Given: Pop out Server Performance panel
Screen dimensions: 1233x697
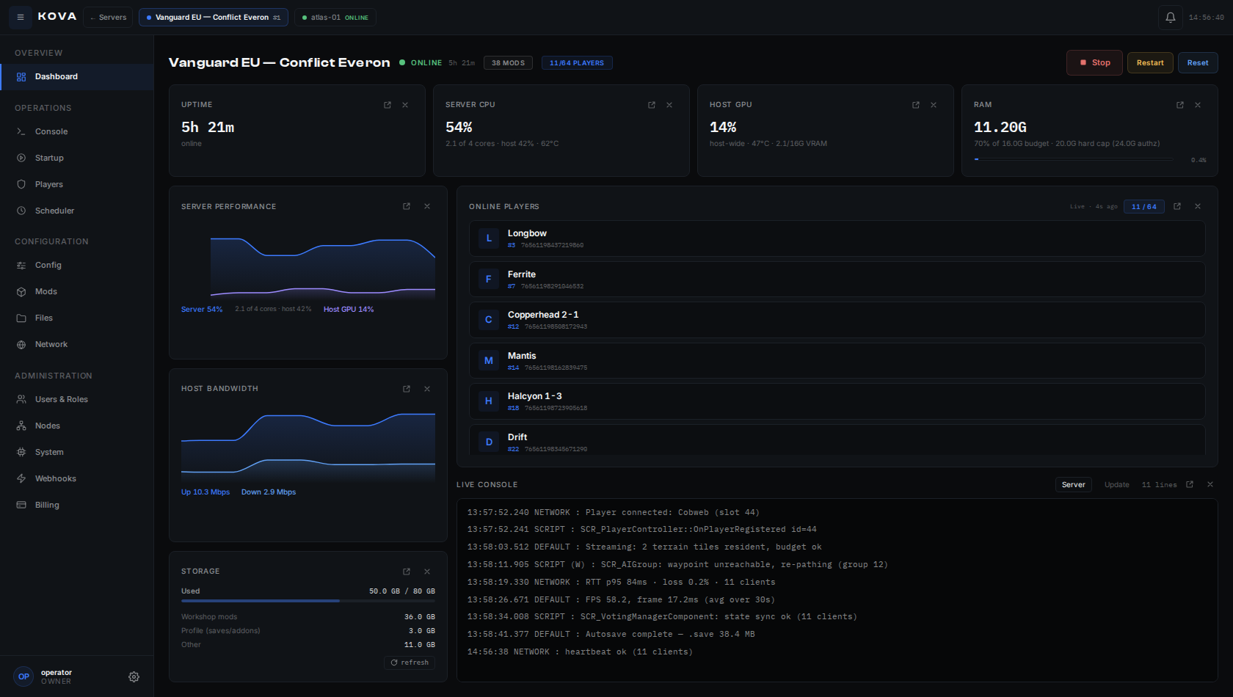Looking at the screenshot, I should tap(407, 206).
